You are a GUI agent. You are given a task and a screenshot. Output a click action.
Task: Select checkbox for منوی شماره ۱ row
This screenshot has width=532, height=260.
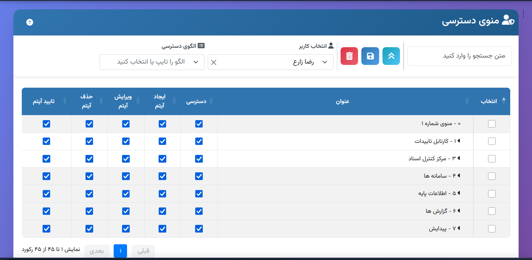(x=492, y=124)
